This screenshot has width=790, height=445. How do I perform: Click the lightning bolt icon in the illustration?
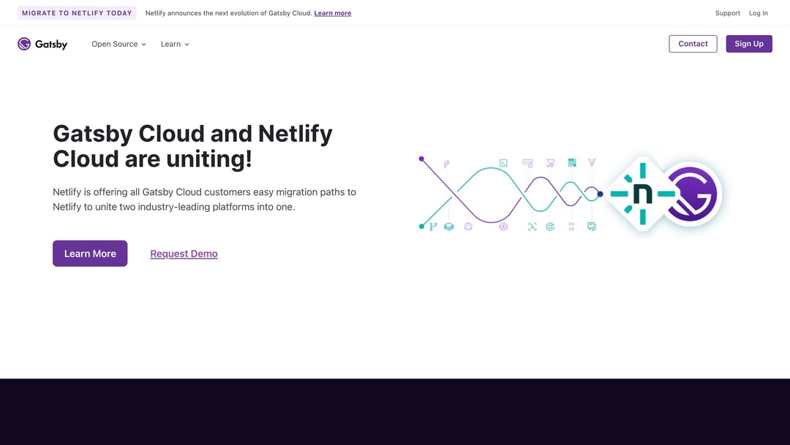coord(446,164)
